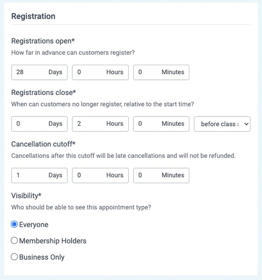The height and width of the screenshot is (280, 262).
Task: Select the Everyone visibility radio button
Action: click(x=14, y=224)
